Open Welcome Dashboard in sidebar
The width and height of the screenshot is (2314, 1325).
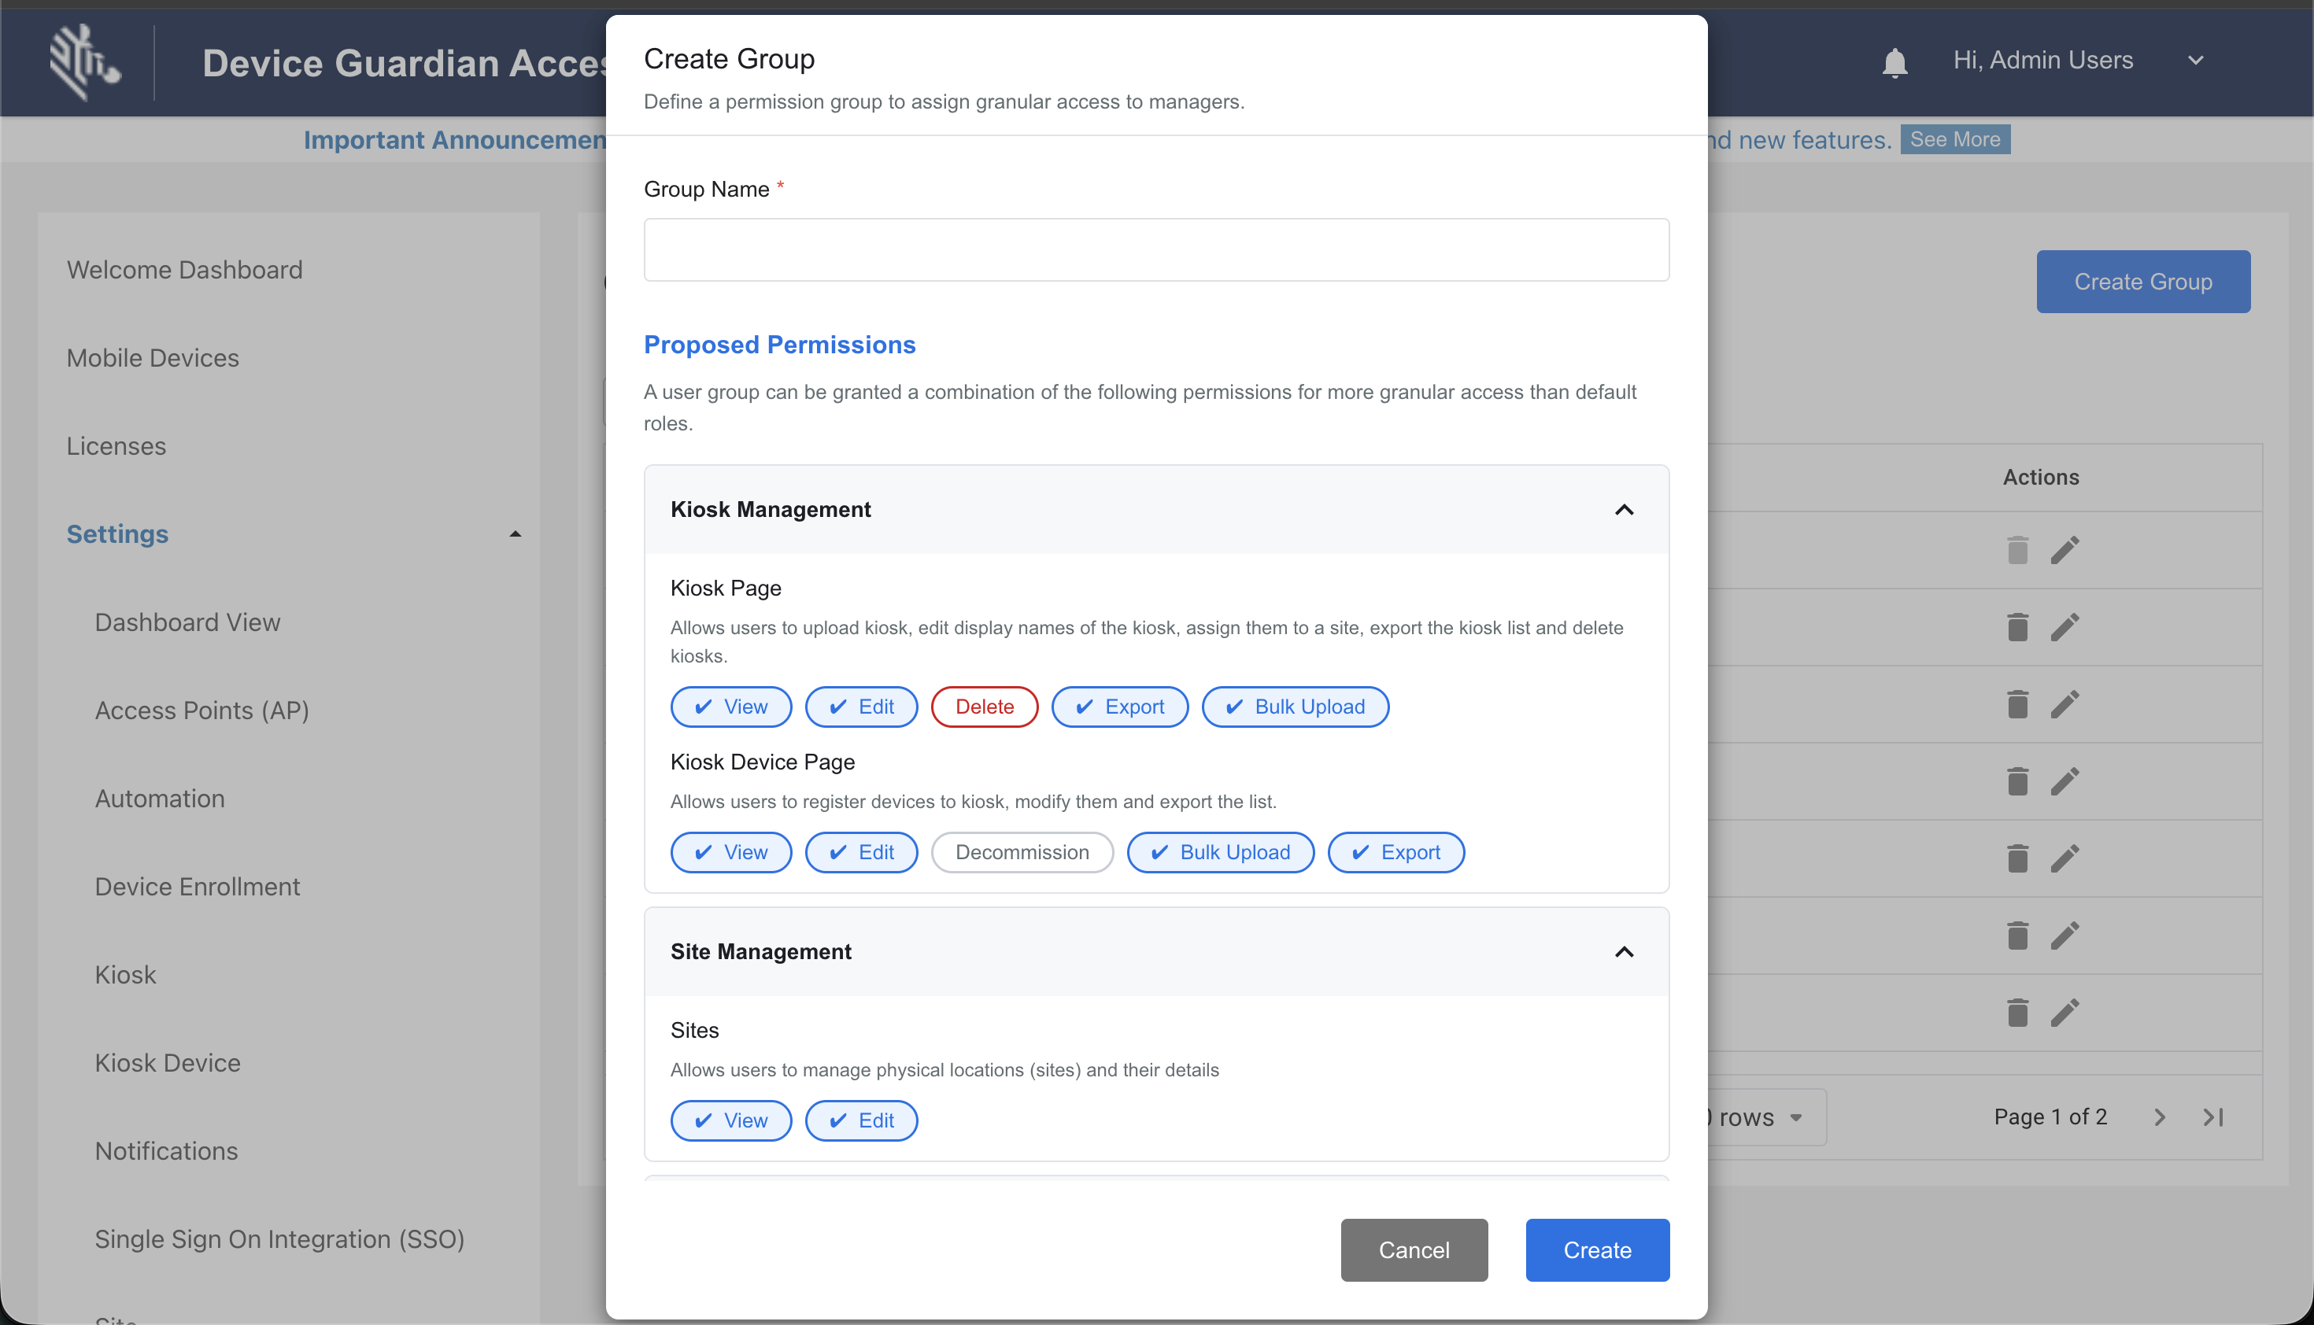coord(185,269)
